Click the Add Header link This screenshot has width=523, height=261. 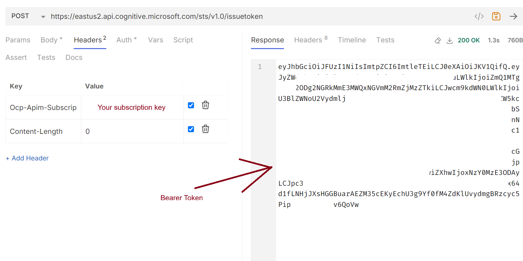pos(27,158)
